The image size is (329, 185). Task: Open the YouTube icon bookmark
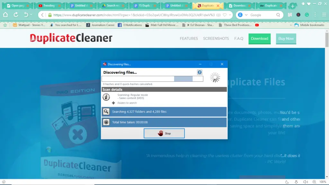(x=257, y=25)
